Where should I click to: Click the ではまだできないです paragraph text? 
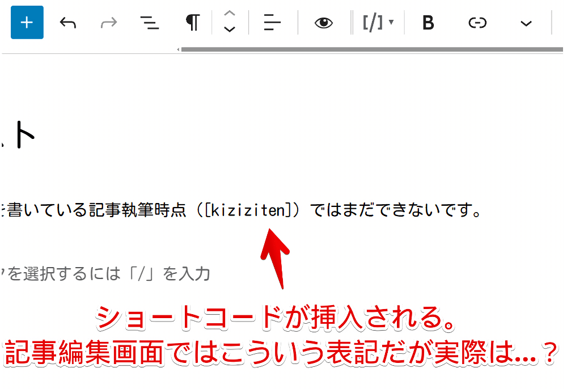pos(396,210)
